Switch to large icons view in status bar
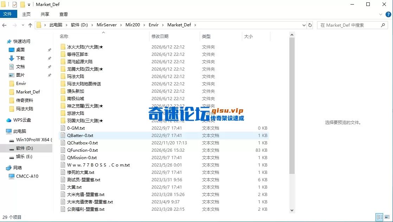The image size is (393, 222). point(387,217)
